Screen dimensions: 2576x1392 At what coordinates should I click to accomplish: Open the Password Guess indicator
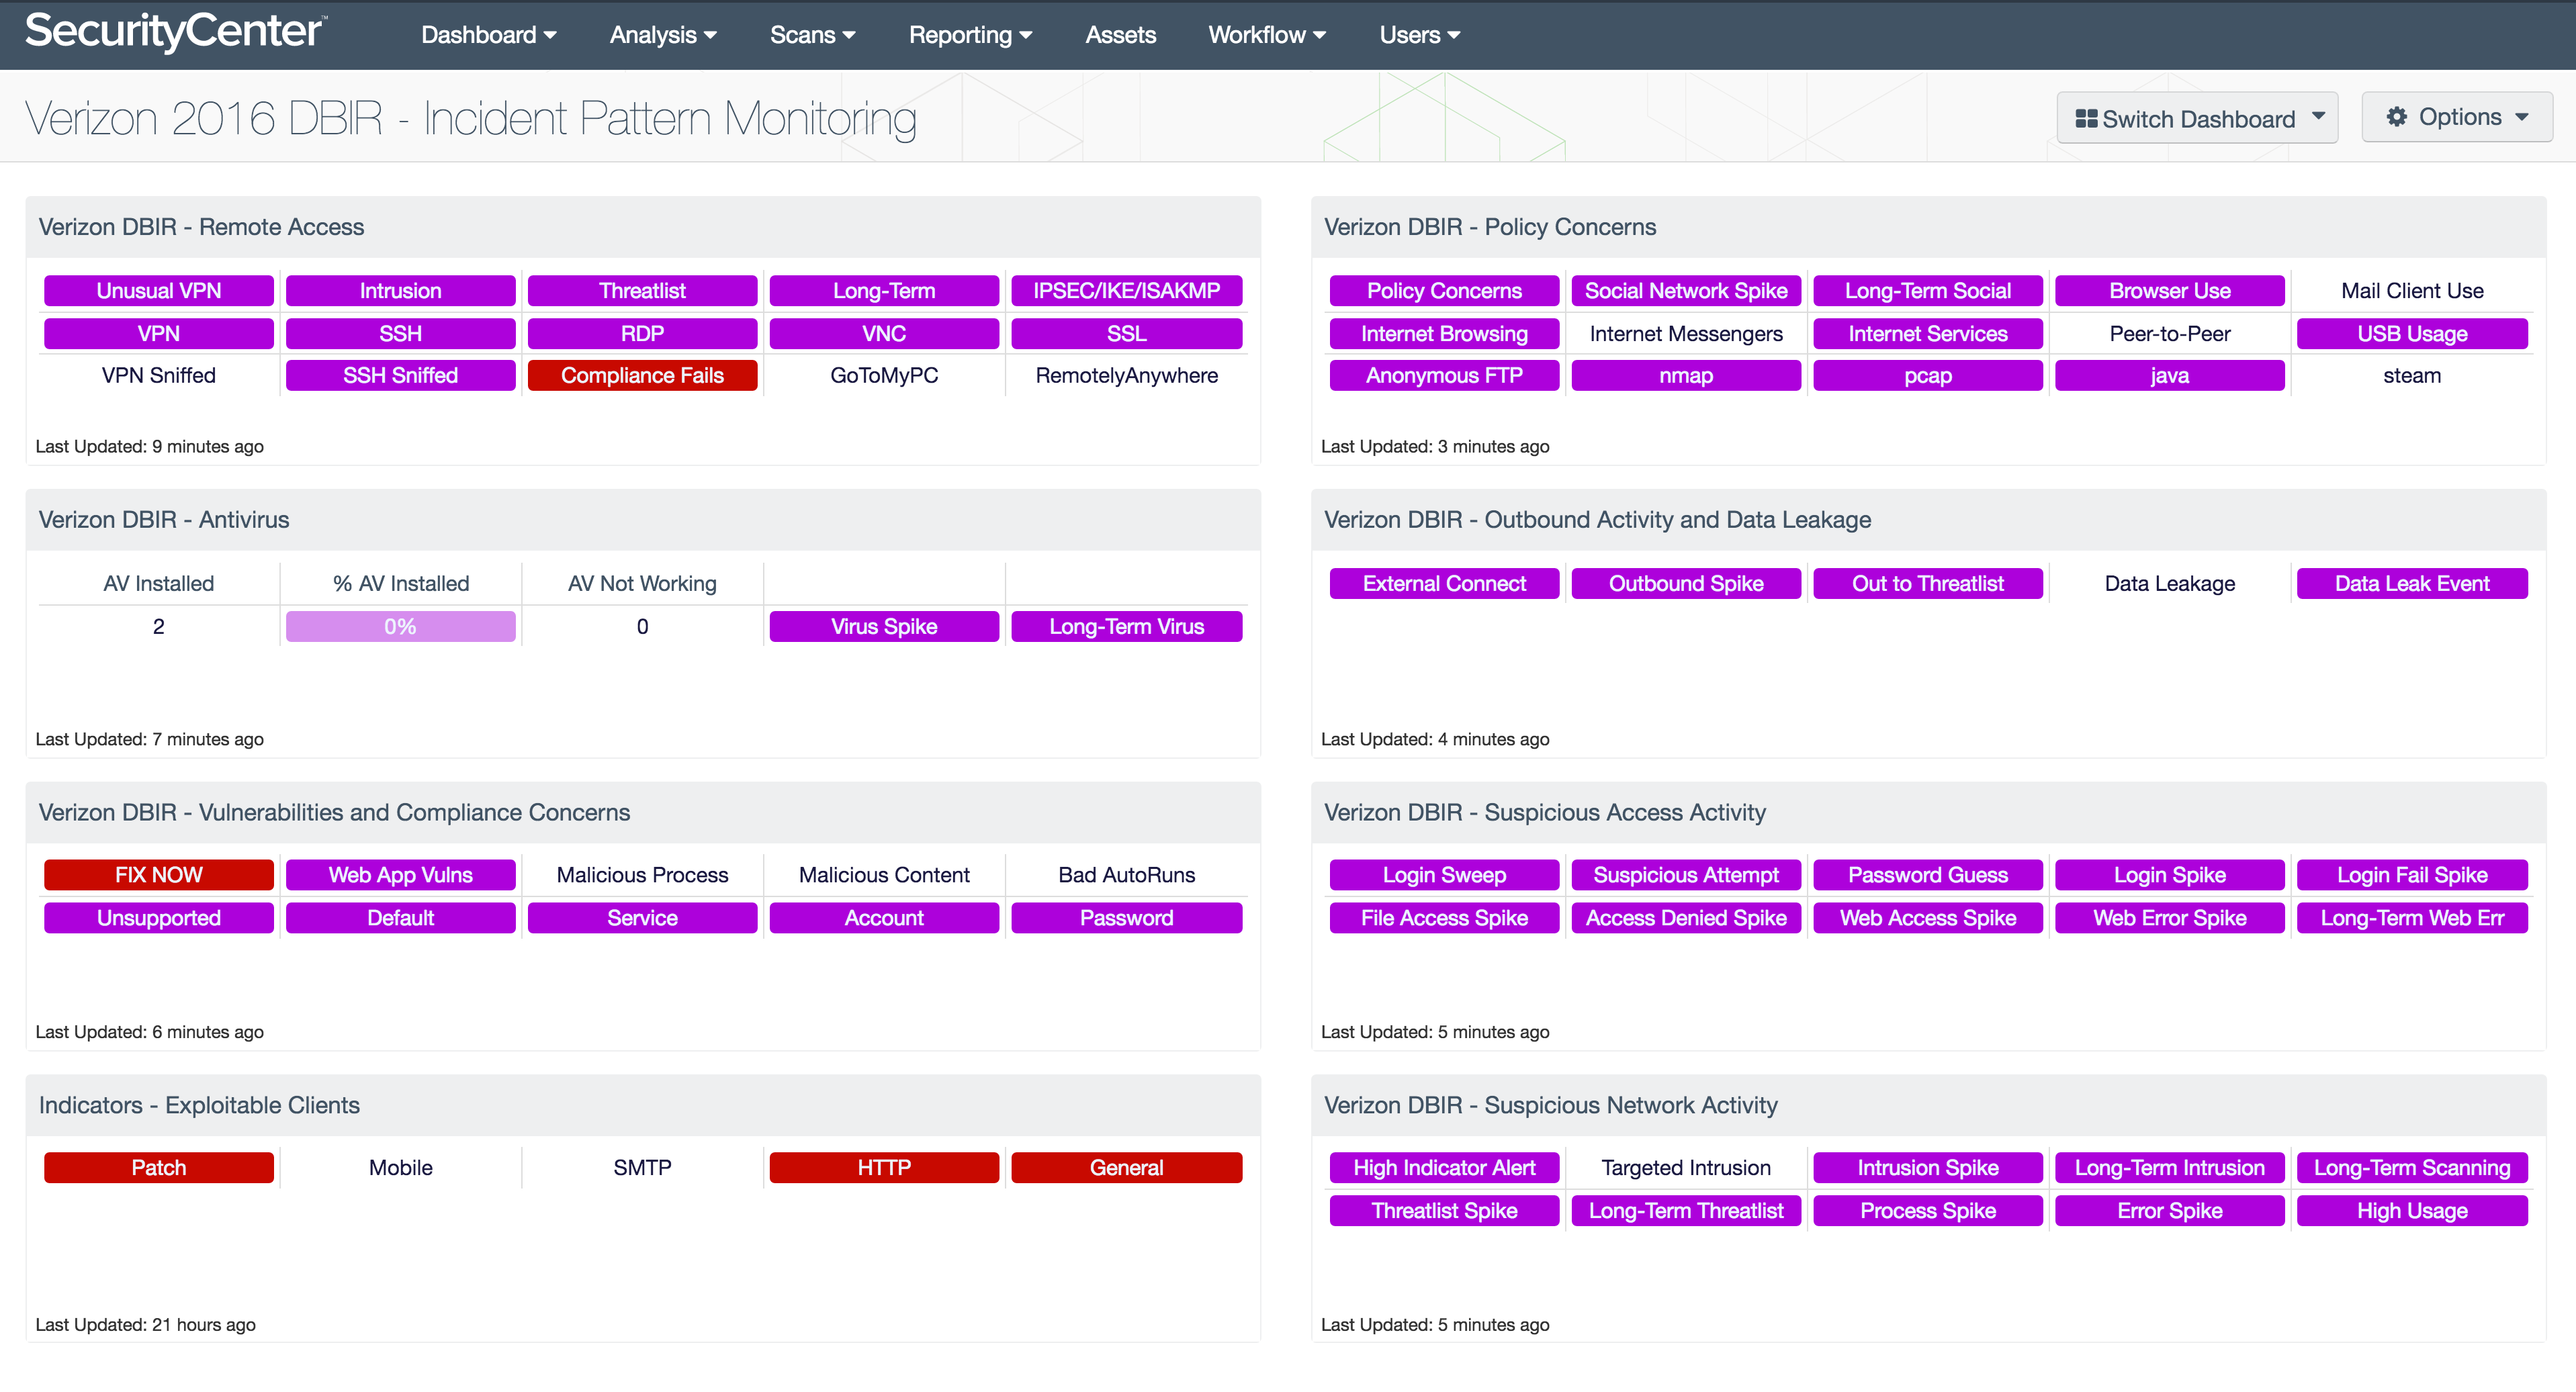pyautogui.click(x=1929, y=875)
